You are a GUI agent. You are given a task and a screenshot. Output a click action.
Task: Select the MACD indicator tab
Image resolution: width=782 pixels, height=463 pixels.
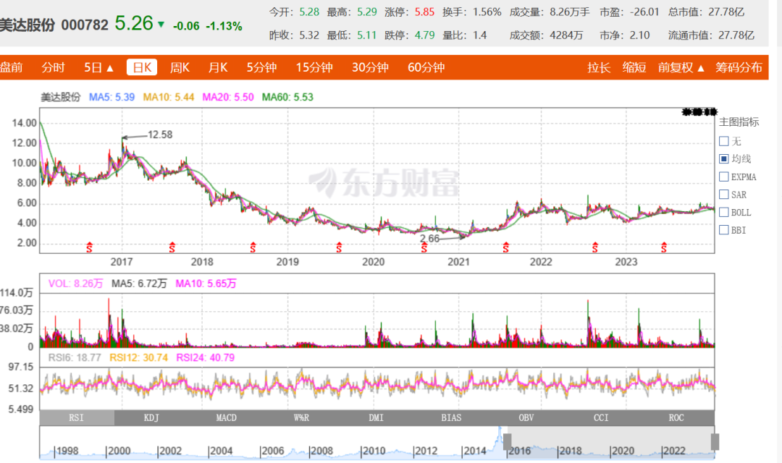227,417
